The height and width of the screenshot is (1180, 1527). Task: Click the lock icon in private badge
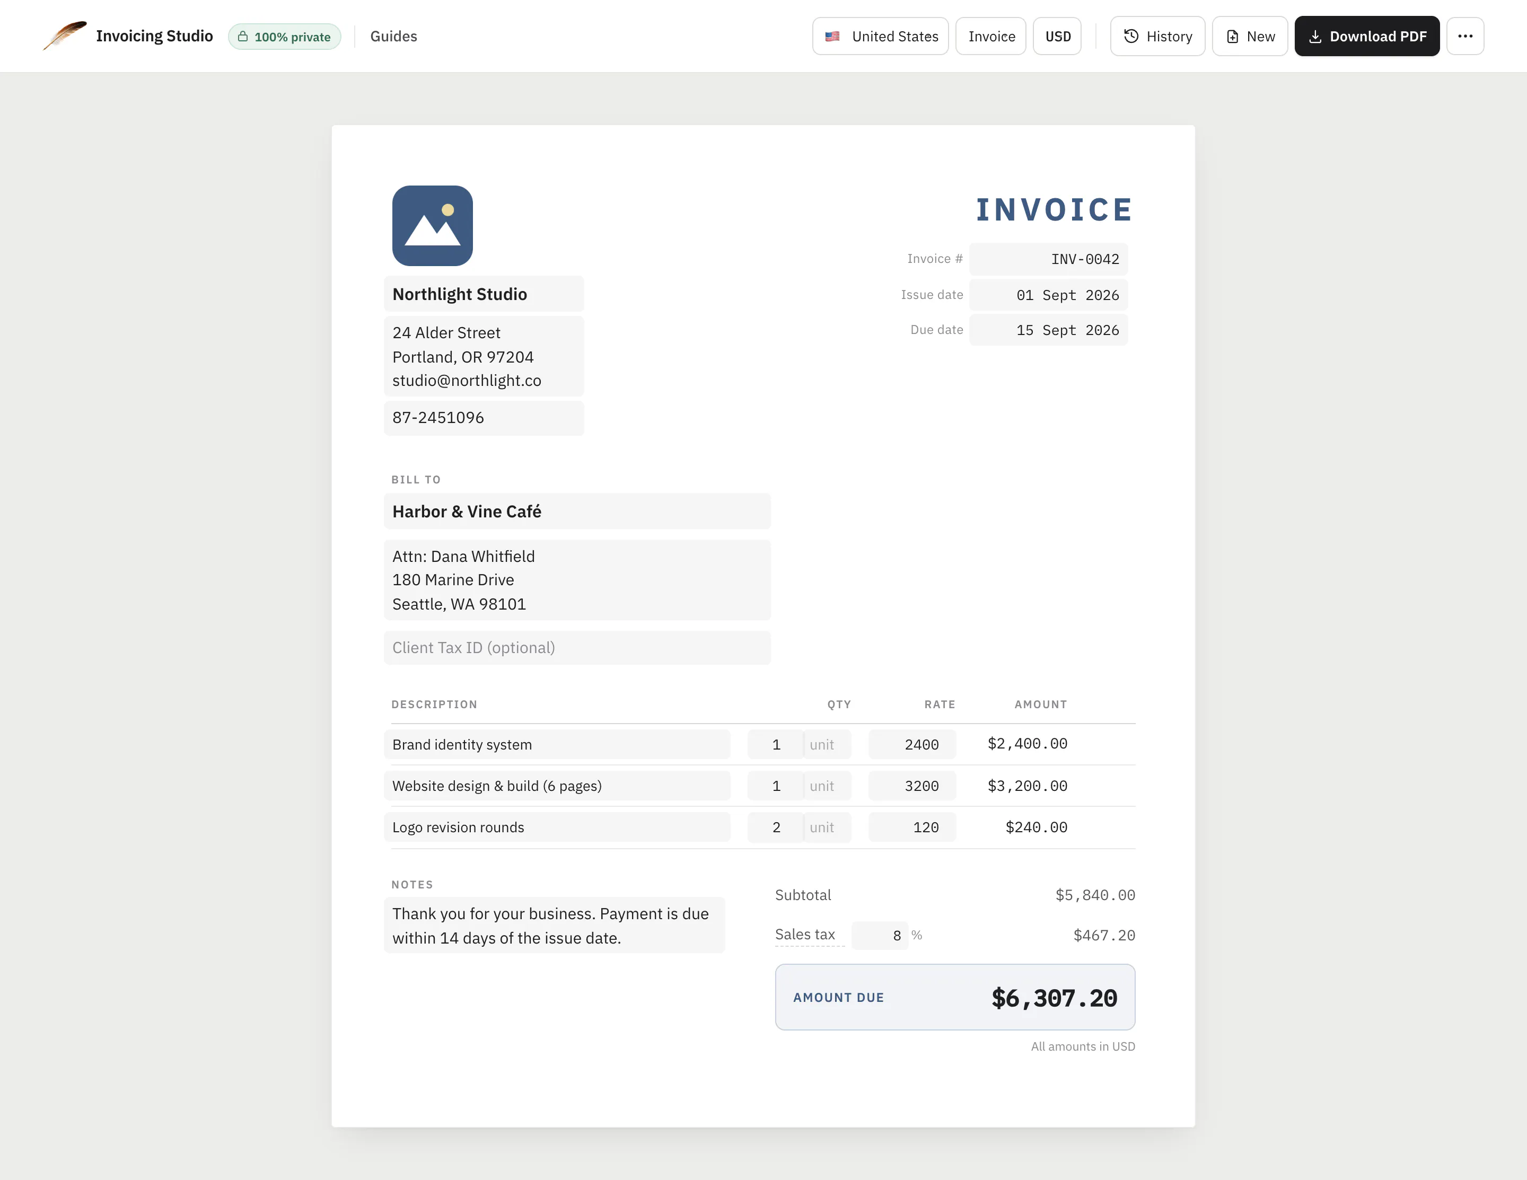click(x=243, y=37)
